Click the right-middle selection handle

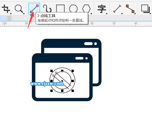click(73, 81)
